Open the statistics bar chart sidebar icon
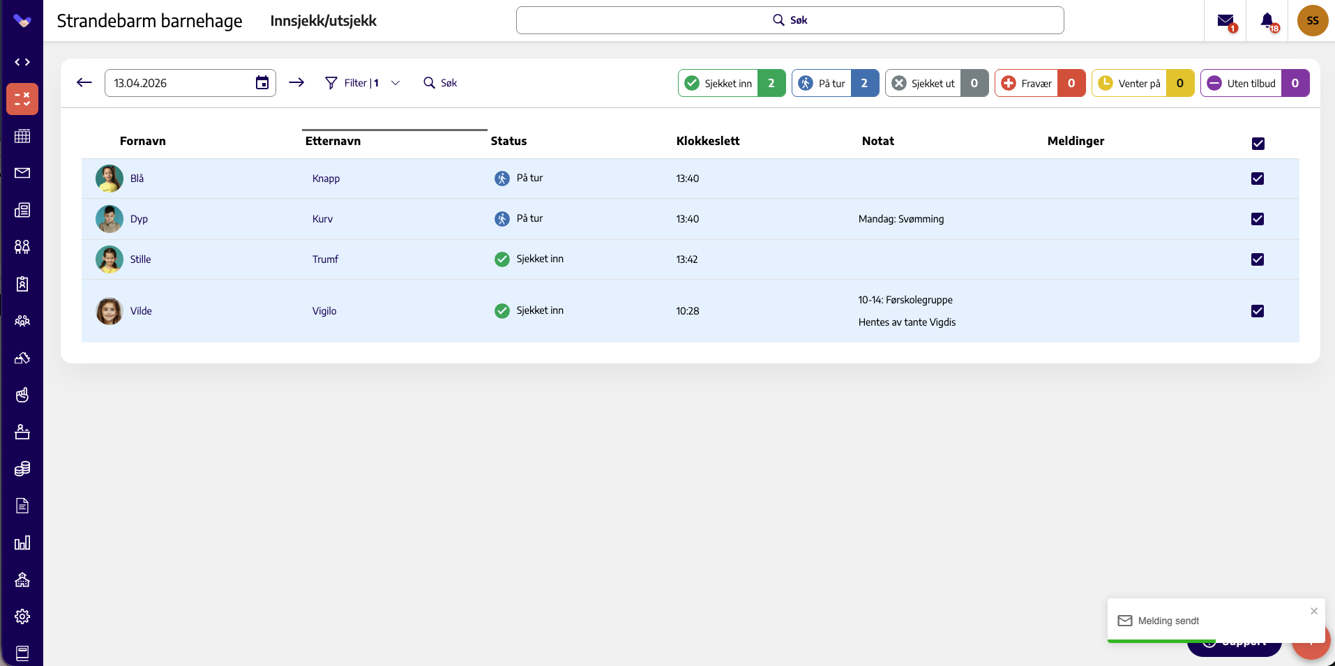 (x=22, y=543)
